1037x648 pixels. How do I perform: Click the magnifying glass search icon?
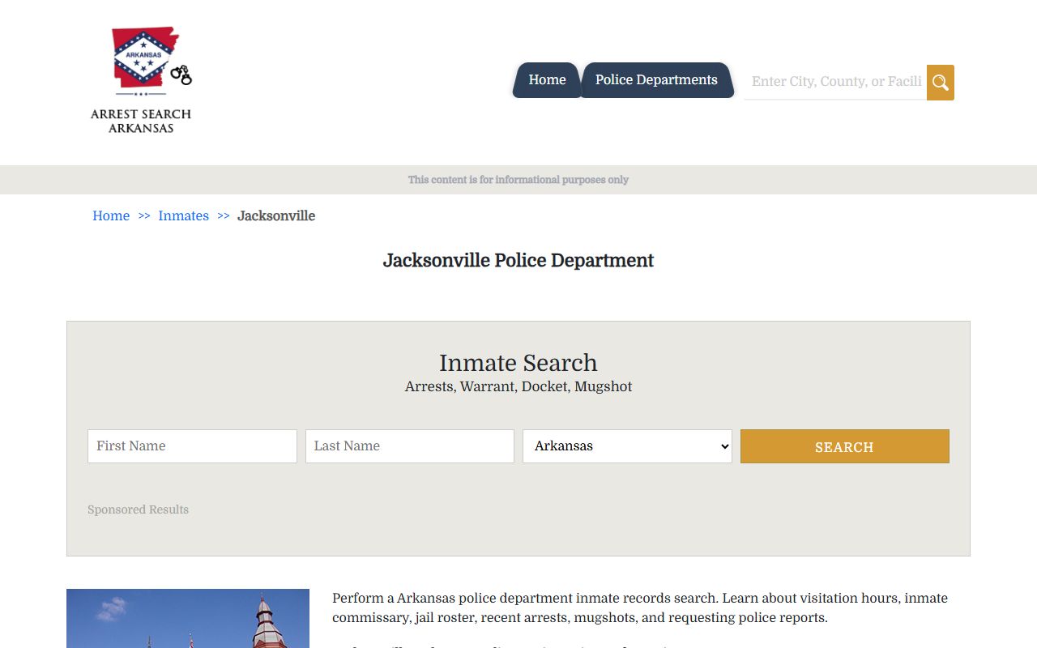[x=941, y=83]
